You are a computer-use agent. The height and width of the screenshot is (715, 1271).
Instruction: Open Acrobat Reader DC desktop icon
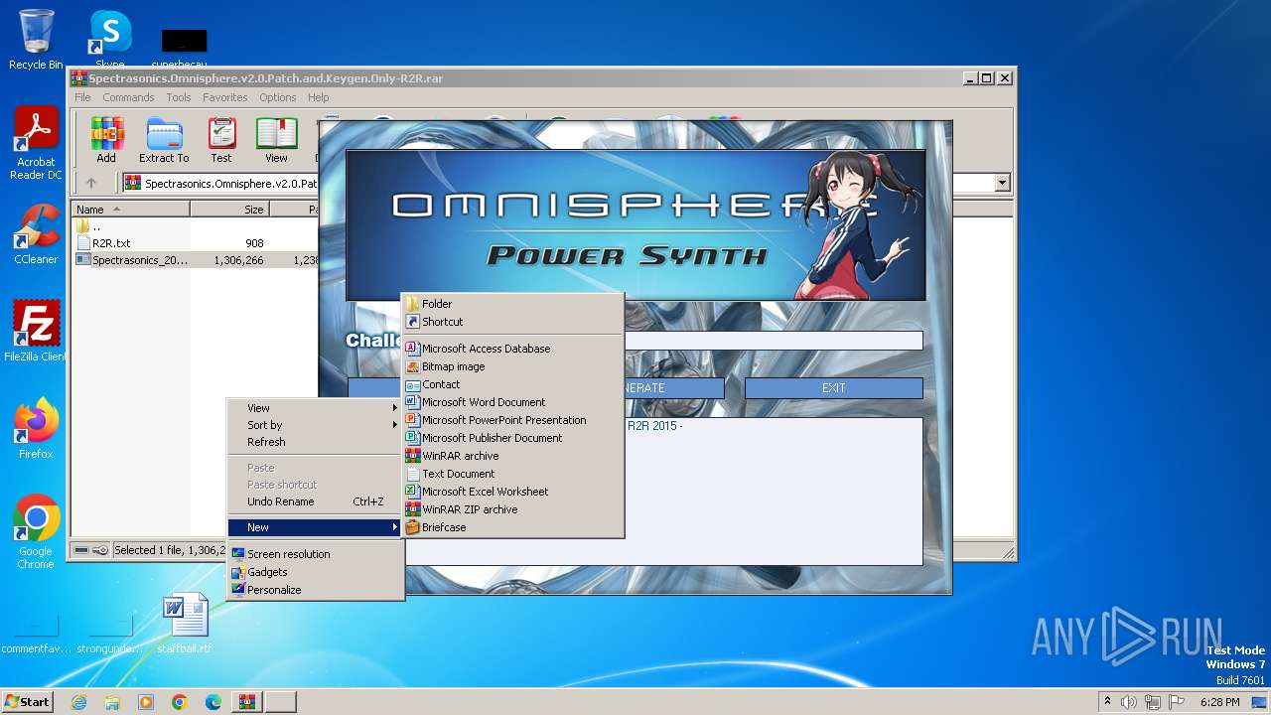click(36, 143)
